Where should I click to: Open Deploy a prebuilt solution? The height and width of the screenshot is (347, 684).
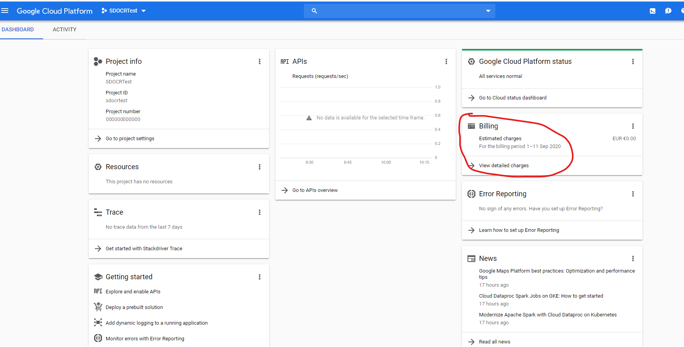click(x=134, y=307)
